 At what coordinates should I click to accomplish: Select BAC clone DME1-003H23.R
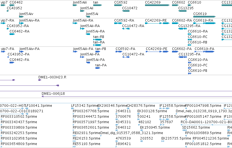40,80
